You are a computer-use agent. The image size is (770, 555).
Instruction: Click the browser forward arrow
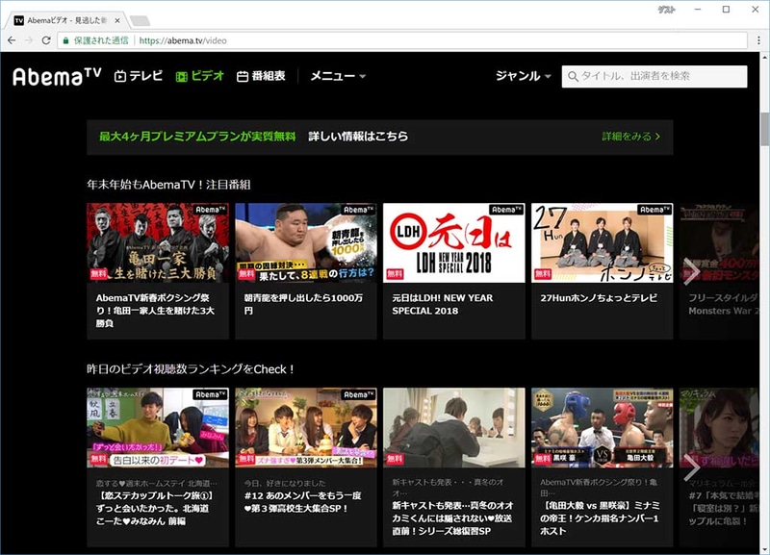29,40
